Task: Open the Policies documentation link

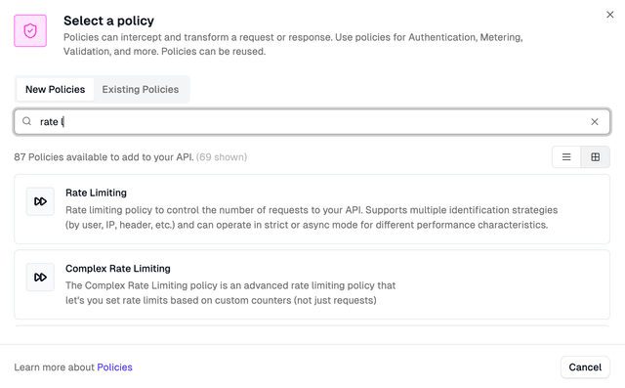Action: pyautogui.click(x=114, y=367)
